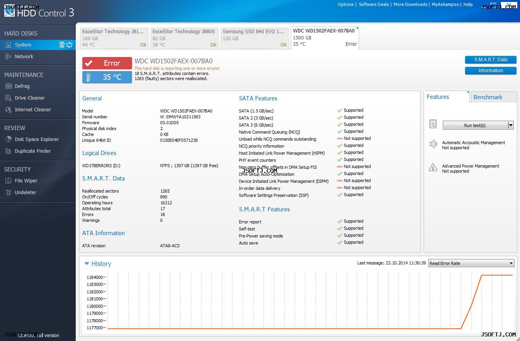The width and height of the screenshot is (520, 341).
Task: Select the ExcelStor Technology J880S drive tab
Action: (185, 38)
